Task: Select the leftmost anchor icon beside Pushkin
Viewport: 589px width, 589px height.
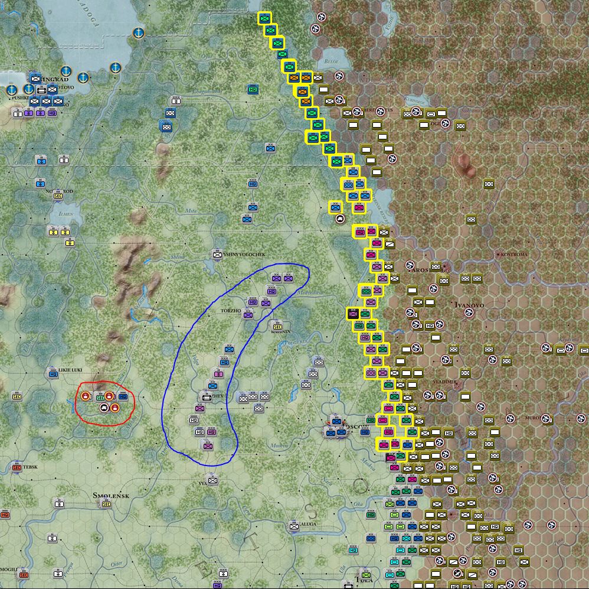Action: point(12,90)
